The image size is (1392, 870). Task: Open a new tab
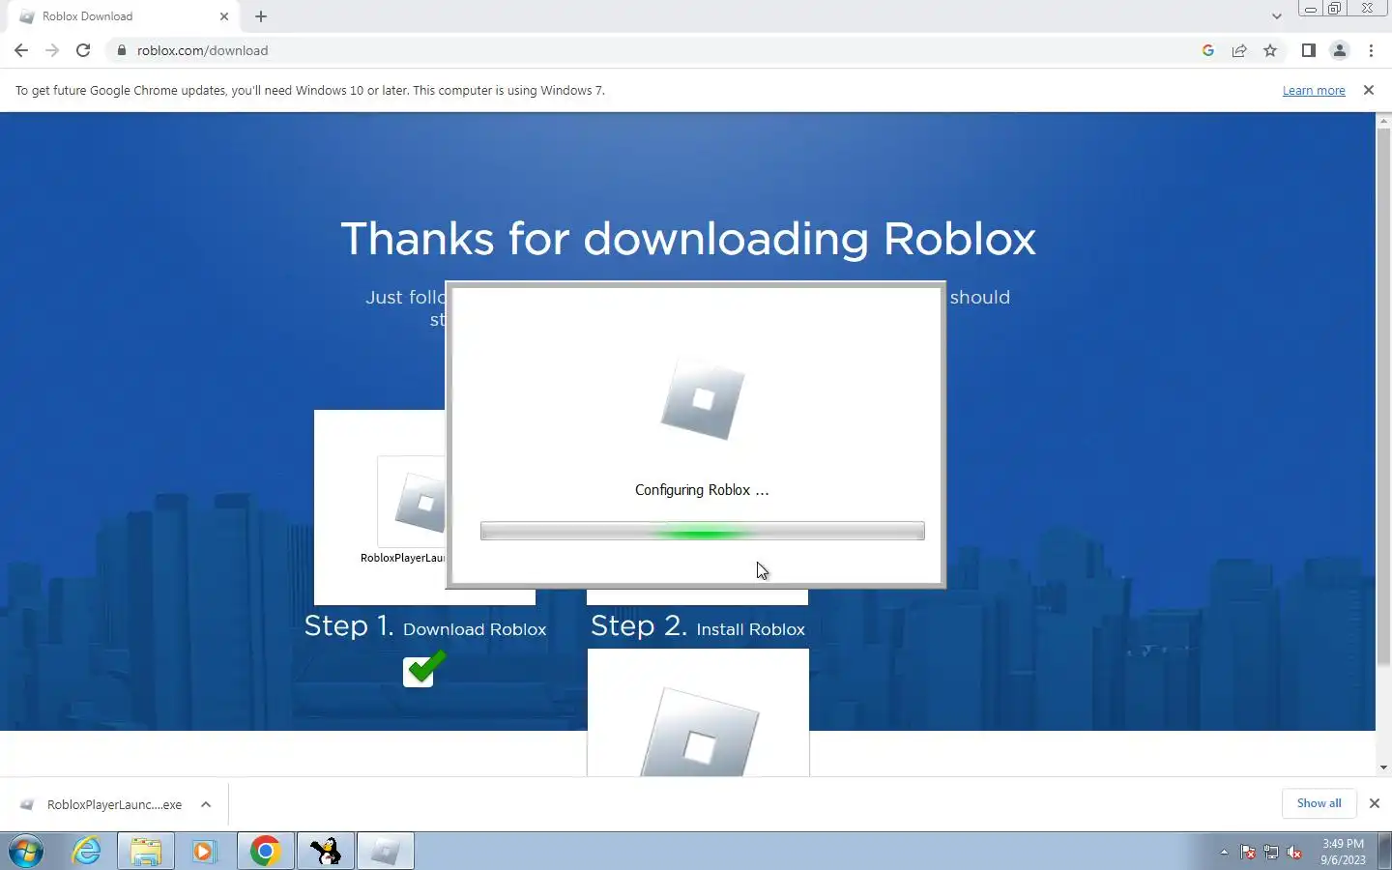[x=261, y=16]
